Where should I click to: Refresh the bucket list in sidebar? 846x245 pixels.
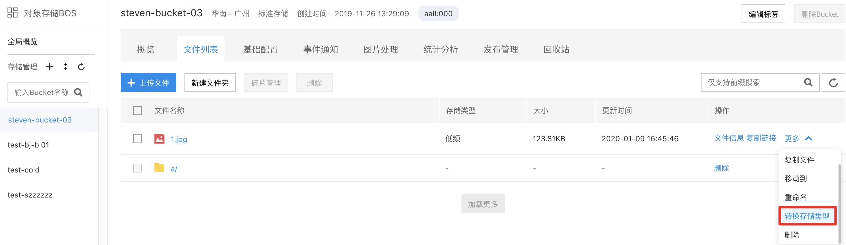coord(81,67)
